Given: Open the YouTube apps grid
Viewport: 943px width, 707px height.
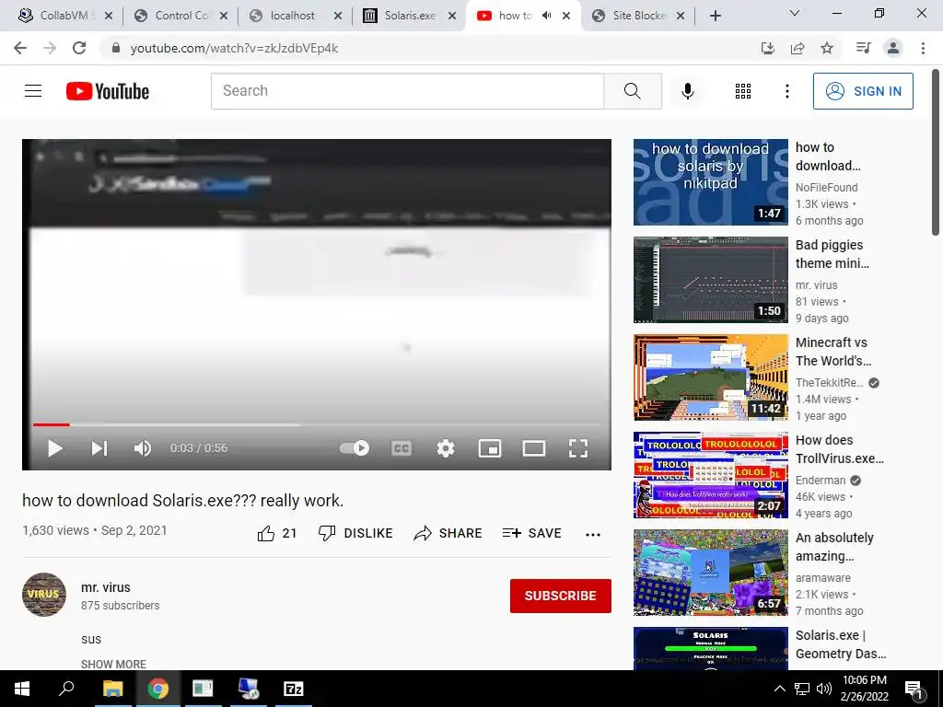Looking at the screenshot, I should pyautogui.click(x=743, y=91).
